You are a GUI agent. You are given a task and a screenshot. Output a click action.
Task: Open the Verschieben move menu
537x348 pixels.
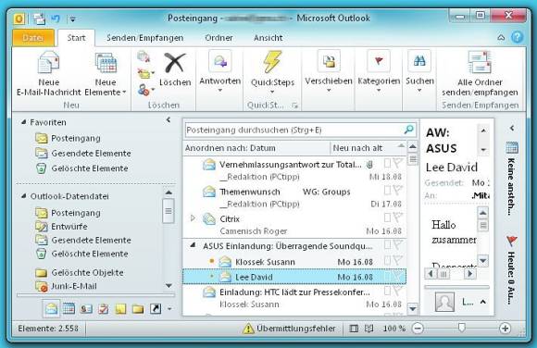pos(329,71)
